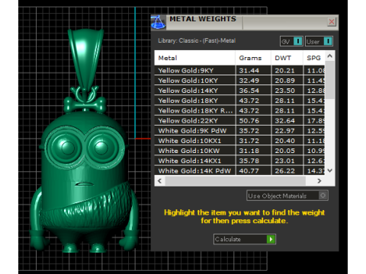Screen dimensions: 366x274
Task: Click the 20.89 DWT value
Action: pos(284,81)
